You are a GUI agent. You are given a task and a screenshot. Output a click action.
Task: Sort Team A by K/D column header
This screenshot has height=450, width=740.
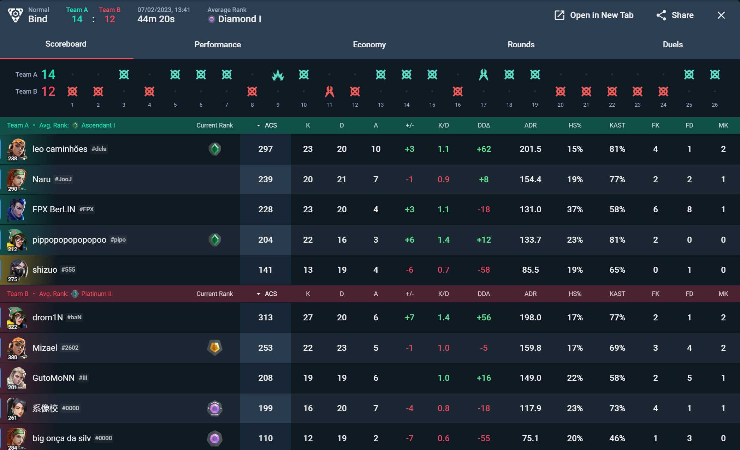443,125
